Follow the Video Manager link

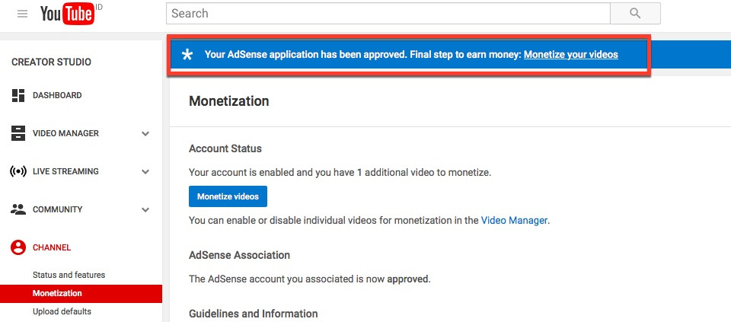(x=514, y=220)
